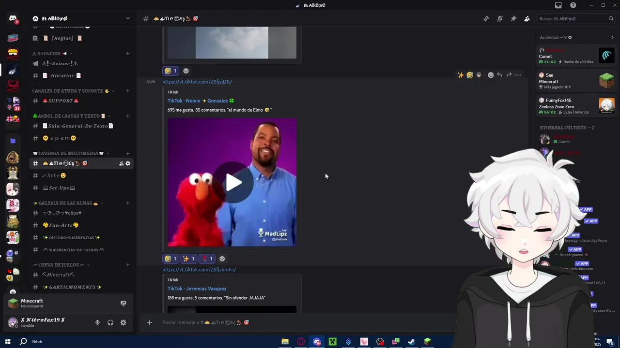Edit memes channel settings gear

tap(128, 163)
